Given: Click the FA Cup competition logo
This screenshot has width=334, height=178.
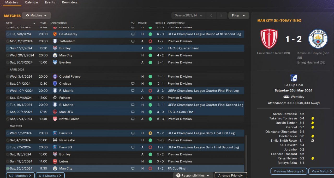Looking at the screenshot, I should (x=294, y=78).
